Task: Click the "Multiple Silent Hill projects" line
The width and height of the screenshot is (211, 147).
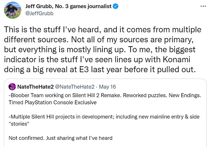Action: (x=105, y=117)
